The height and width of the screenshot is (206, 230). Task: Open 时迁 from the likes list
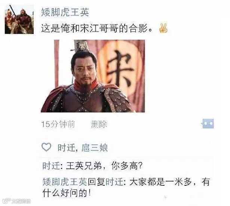tap(67, 147)
